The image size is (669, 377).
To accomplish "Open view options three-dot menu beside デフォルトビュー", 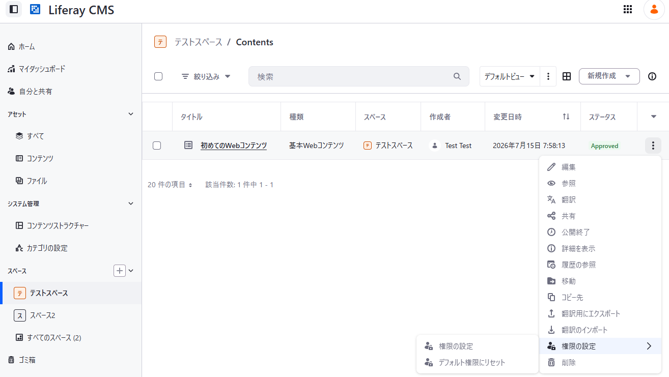I will click(x=548, y=76).
